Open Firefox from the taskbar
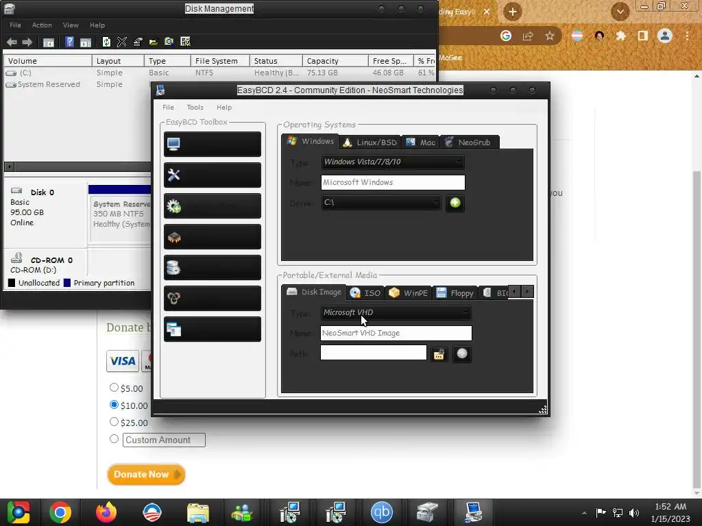Viewport: 702px width, 526px height. pyautogui.click(x=106, y=512)
